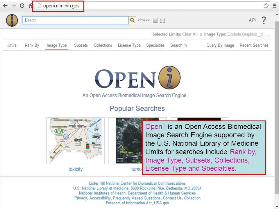The width and height of the screenshot is (279, 209).
Task: Expand the License Type limit menu
Action: [129, 46]
